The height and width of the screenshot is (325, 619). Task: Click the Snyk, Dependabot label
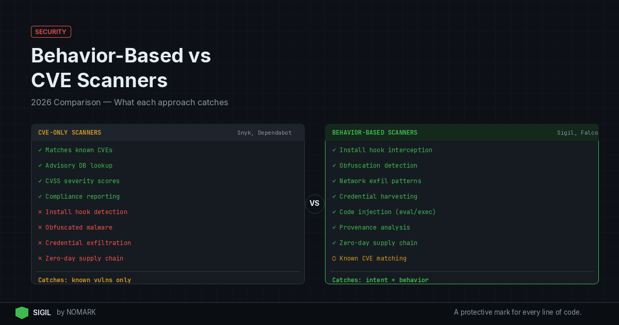[264, 133]
